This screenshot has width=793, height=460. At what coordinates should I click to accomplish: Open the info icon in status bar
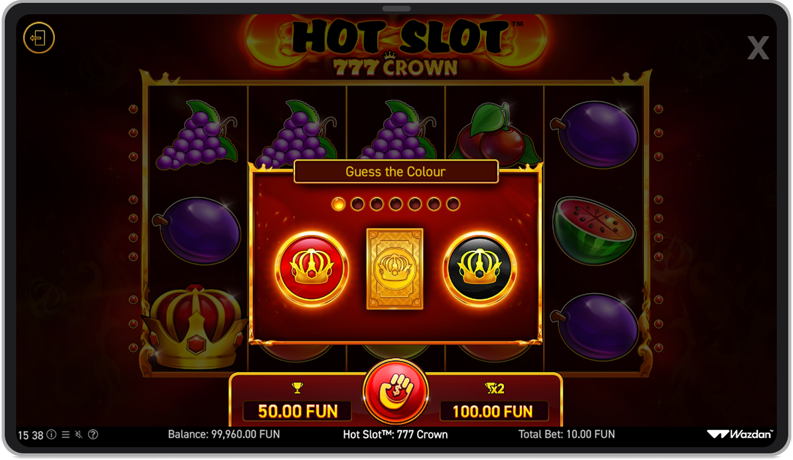pos(51,434)
